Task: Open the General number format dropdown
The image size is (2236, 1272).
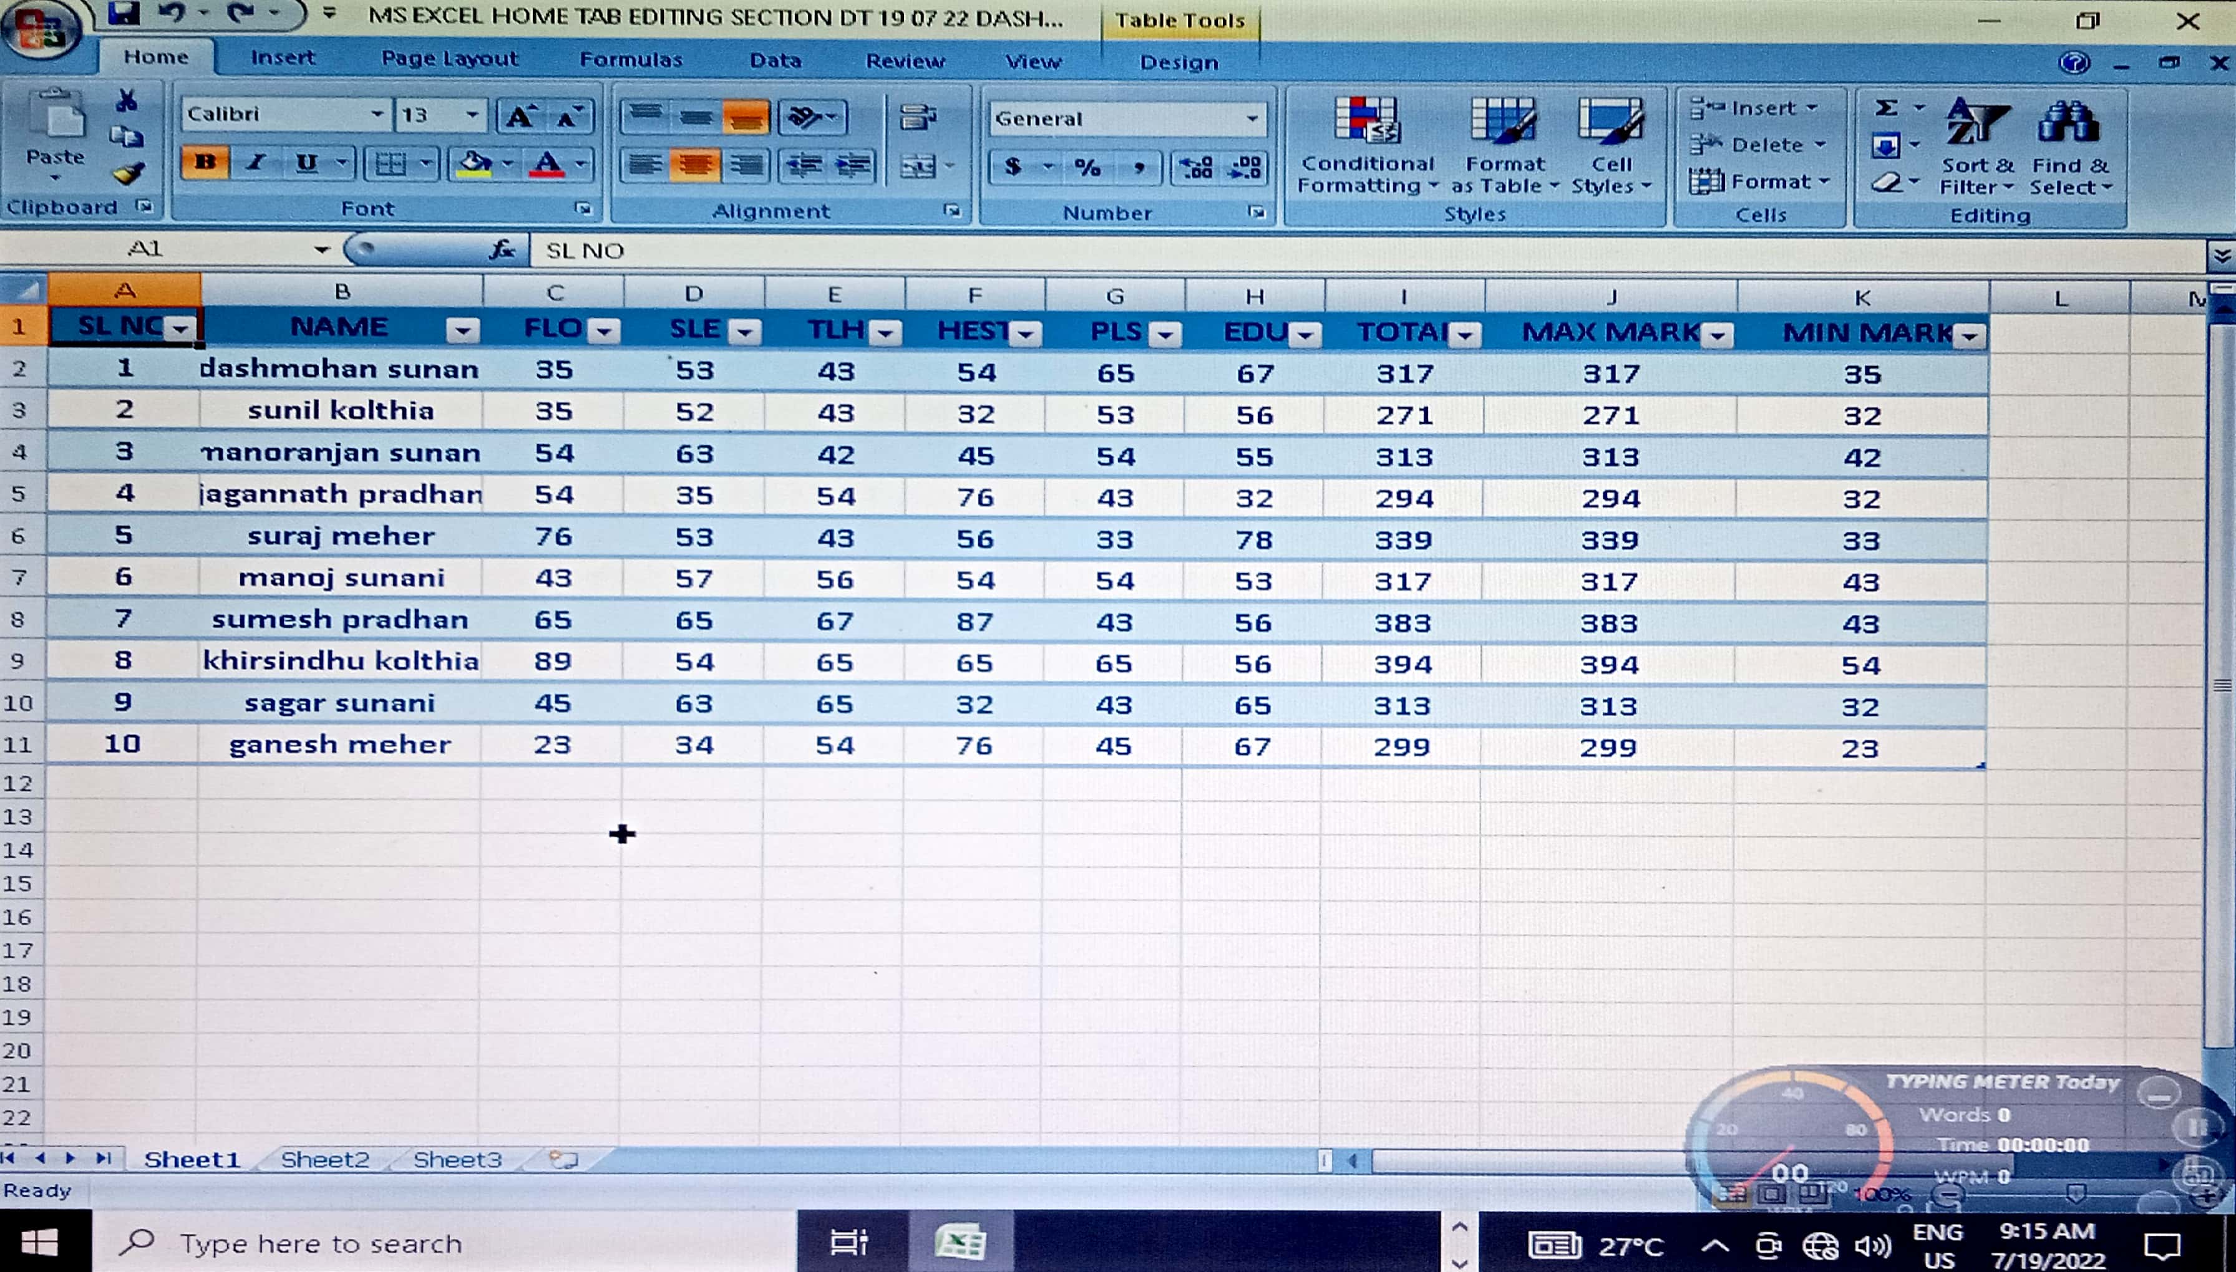Action: click(1252, 119)
